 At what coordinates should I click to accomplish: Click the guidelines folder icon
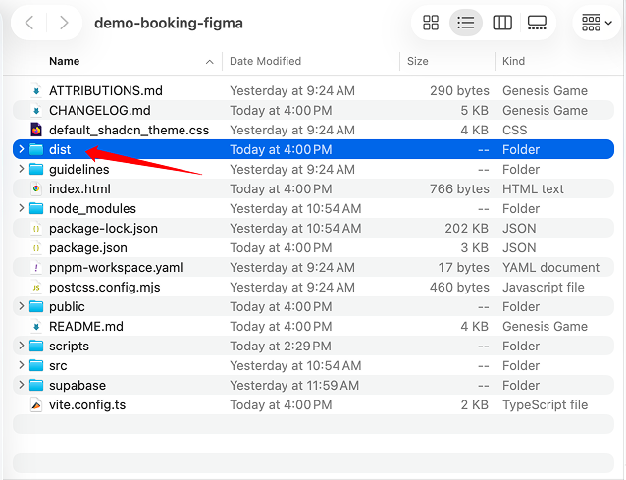click(x=36, y=169)
